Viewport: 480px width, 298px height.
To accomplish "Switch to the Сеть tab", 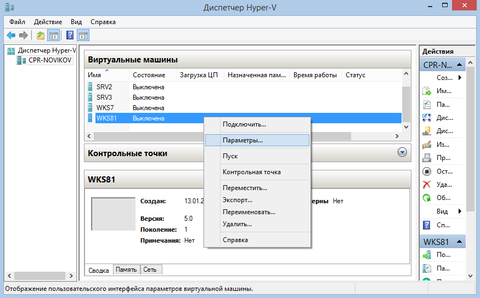I will coord(149,270).
